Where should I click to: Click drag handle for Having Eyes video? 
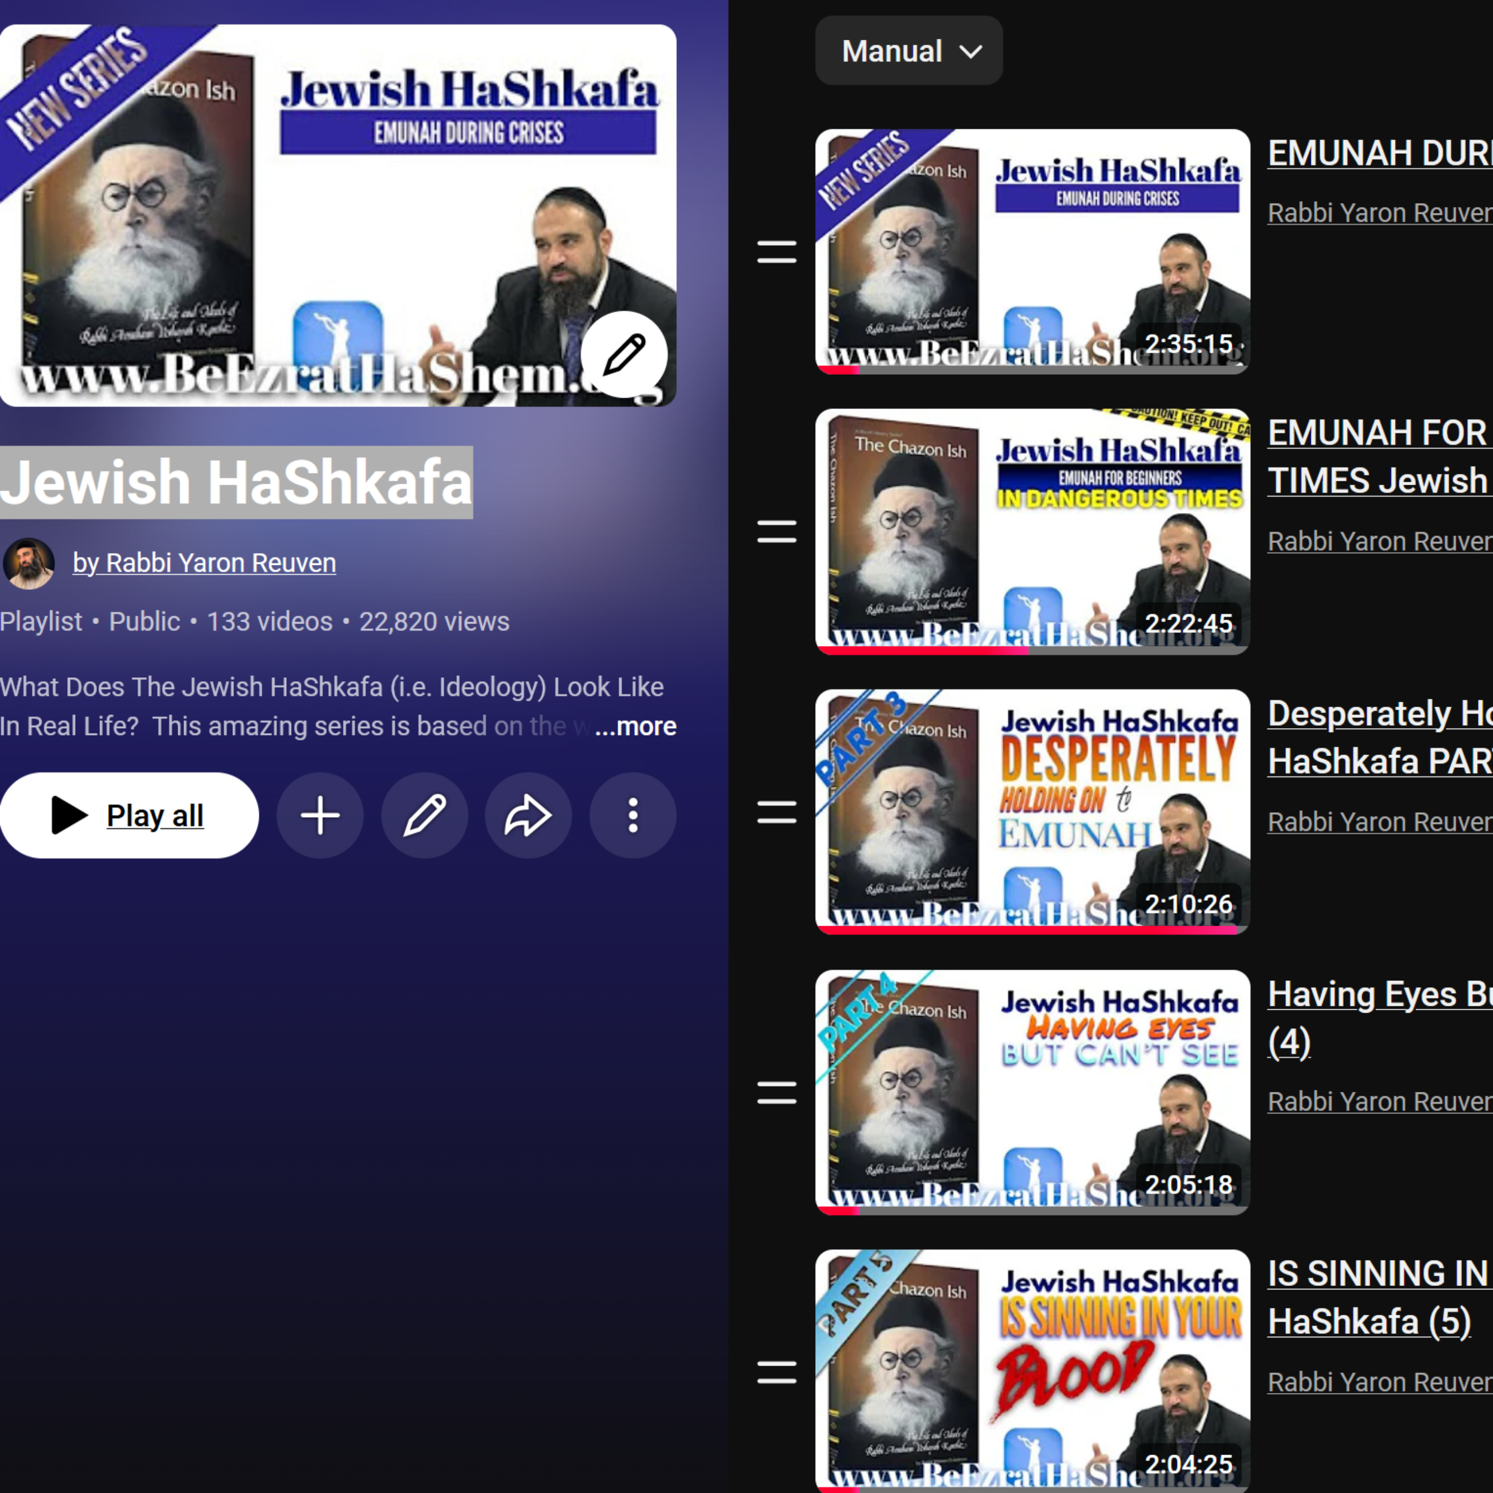pyautogui.click(x=777, y=1093)
